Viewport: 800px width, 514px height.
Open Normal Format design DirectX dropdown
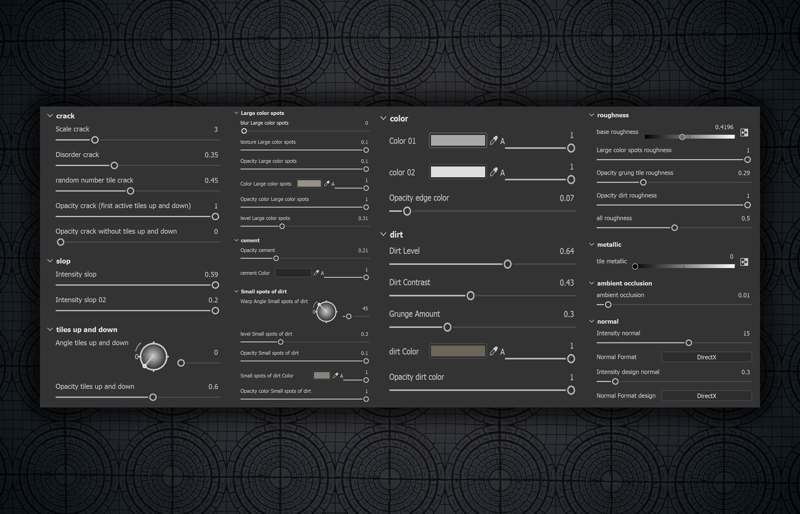point(706,396)
